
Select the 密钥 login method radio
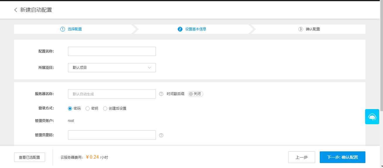click(88, 108)
